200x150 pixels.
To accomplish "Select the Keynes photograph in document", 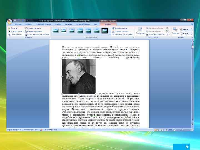I will tap(79, 76).
